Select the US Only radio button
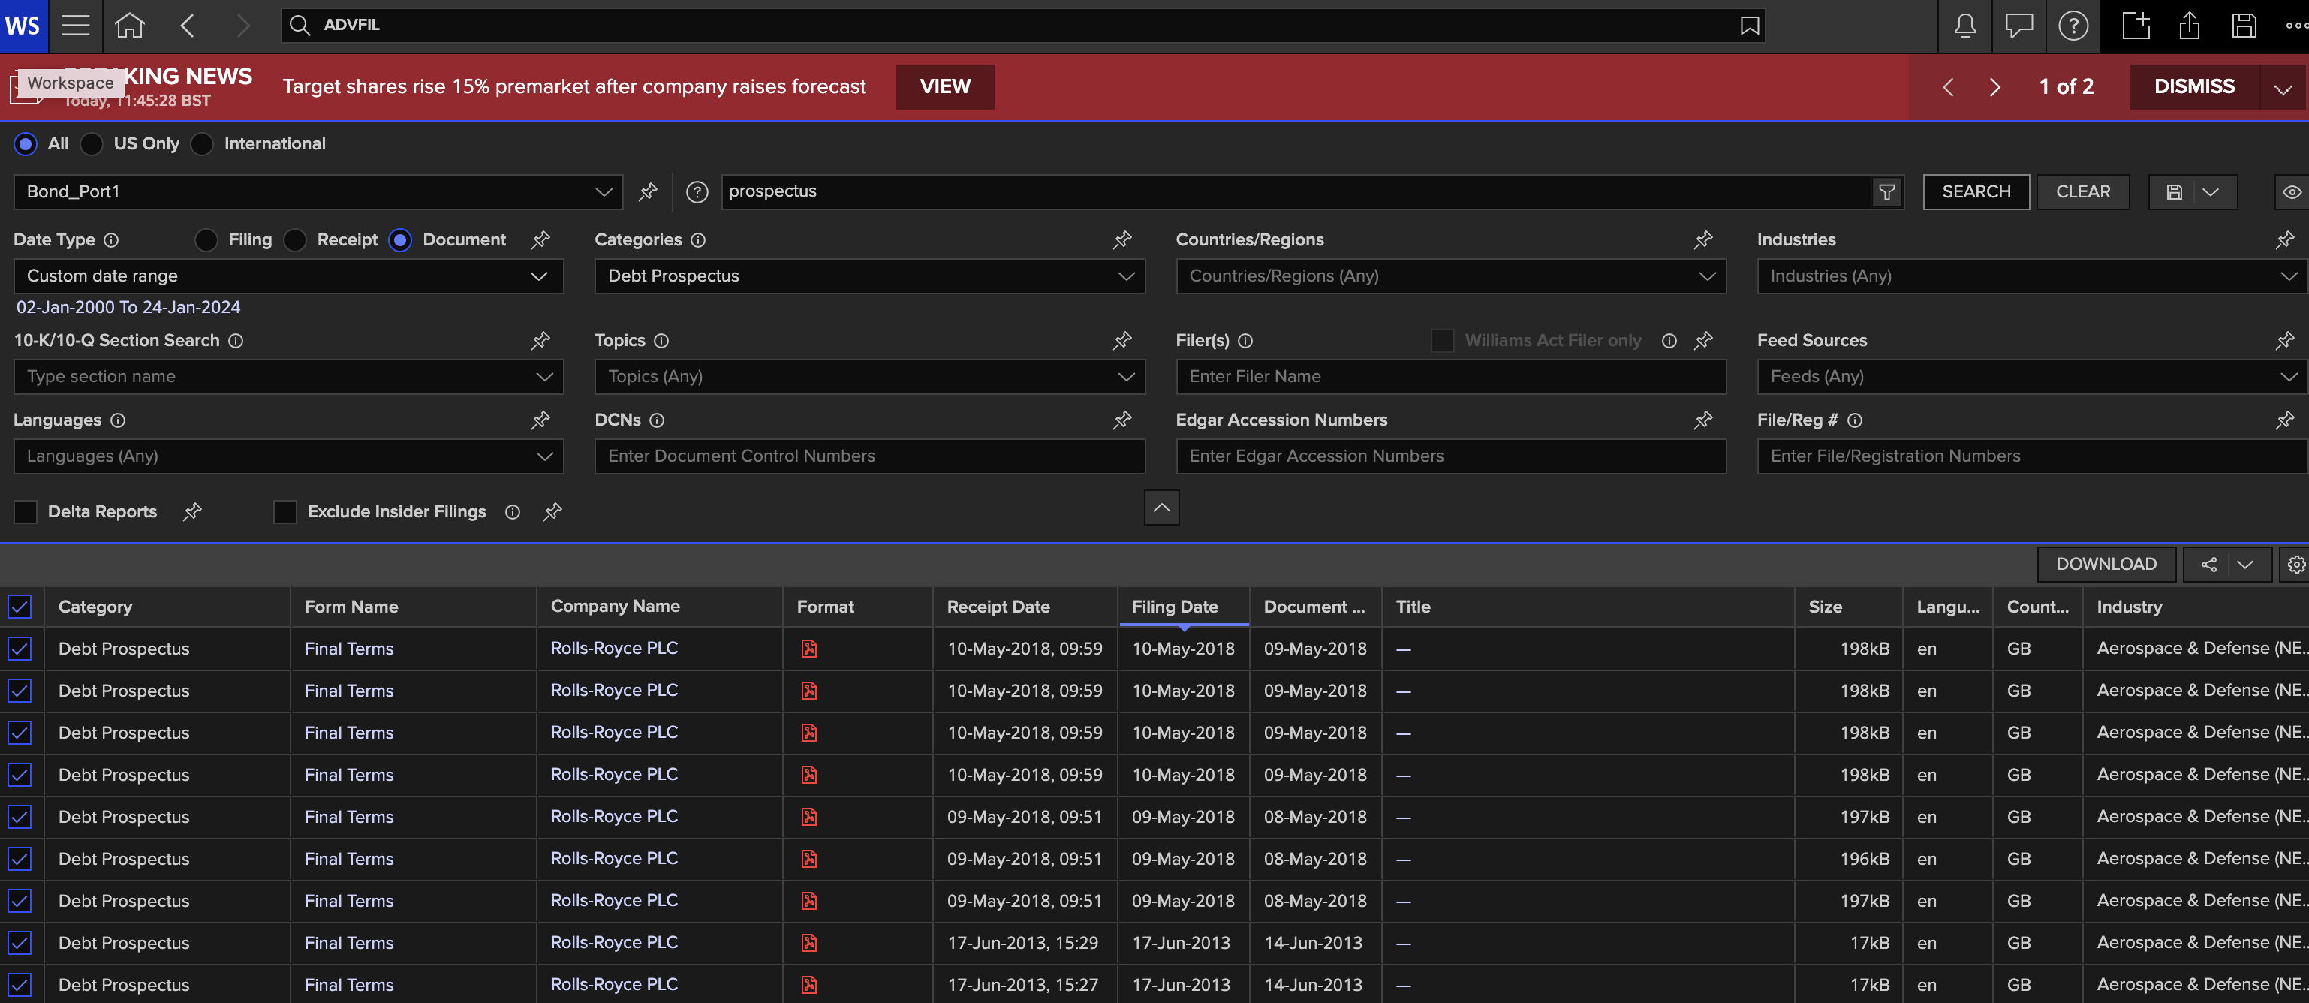The image size is (2309, 1003). 92,144
